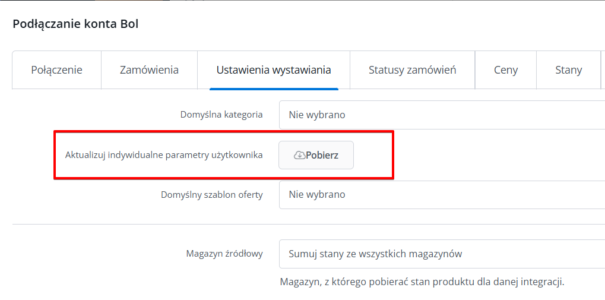Select the Ustawienia wystawiania tab
605x300 pixels.
coord(274,70)
